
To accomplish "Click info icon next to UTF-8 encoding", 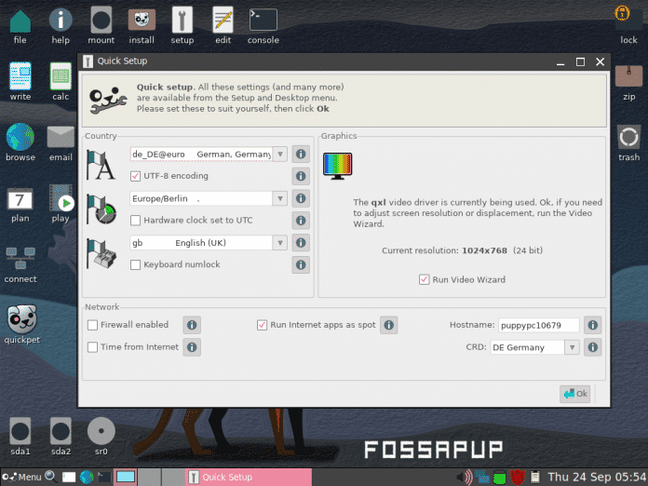I will pyautogui.click(x=301, y=176).
